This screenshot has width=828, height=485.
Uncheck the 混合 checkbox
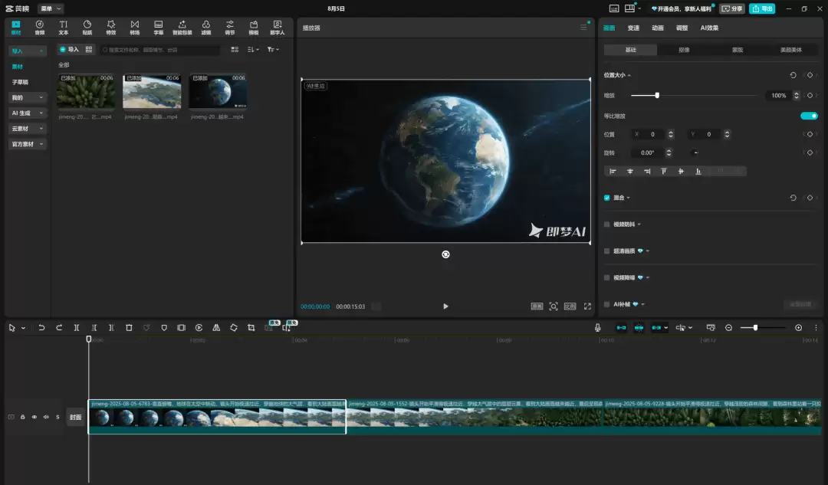click(x=606, y=198)
